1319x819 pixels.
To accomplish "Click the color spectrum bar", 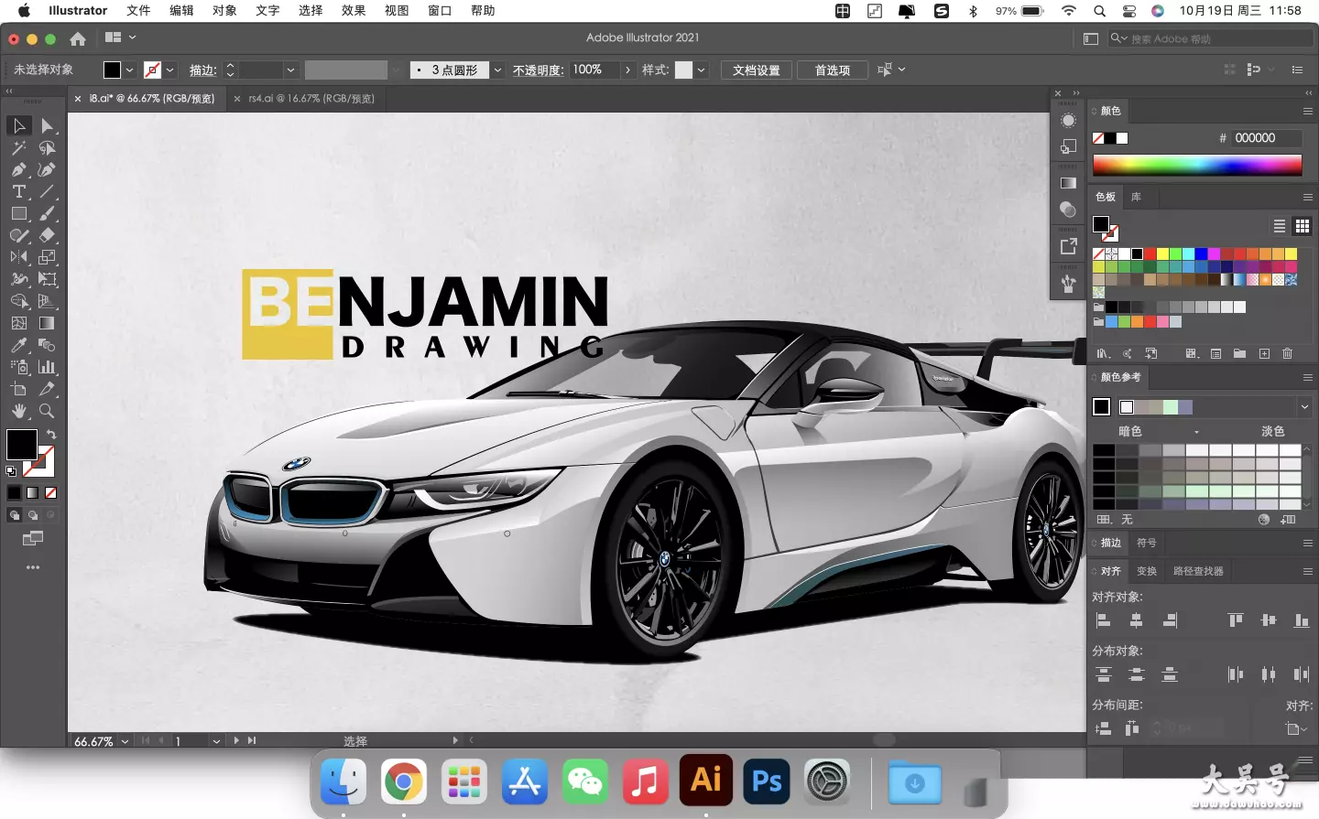I will click(1197, 165).
